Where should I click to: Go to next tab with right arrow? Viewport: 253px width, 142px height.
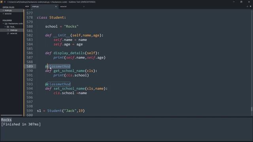28,6
